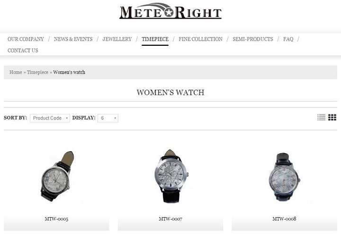Switch to list view icon

[321, 117]
